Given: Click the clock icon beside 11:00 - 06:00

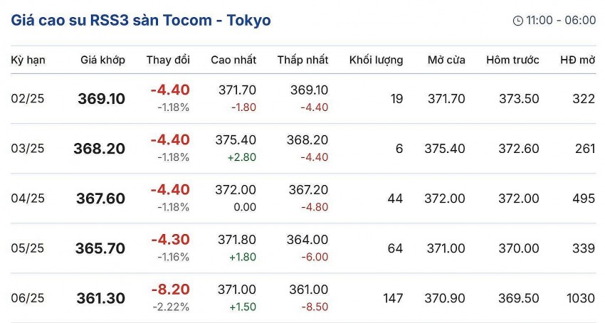Looking at the screenshot, I should (x=517, y=21).
